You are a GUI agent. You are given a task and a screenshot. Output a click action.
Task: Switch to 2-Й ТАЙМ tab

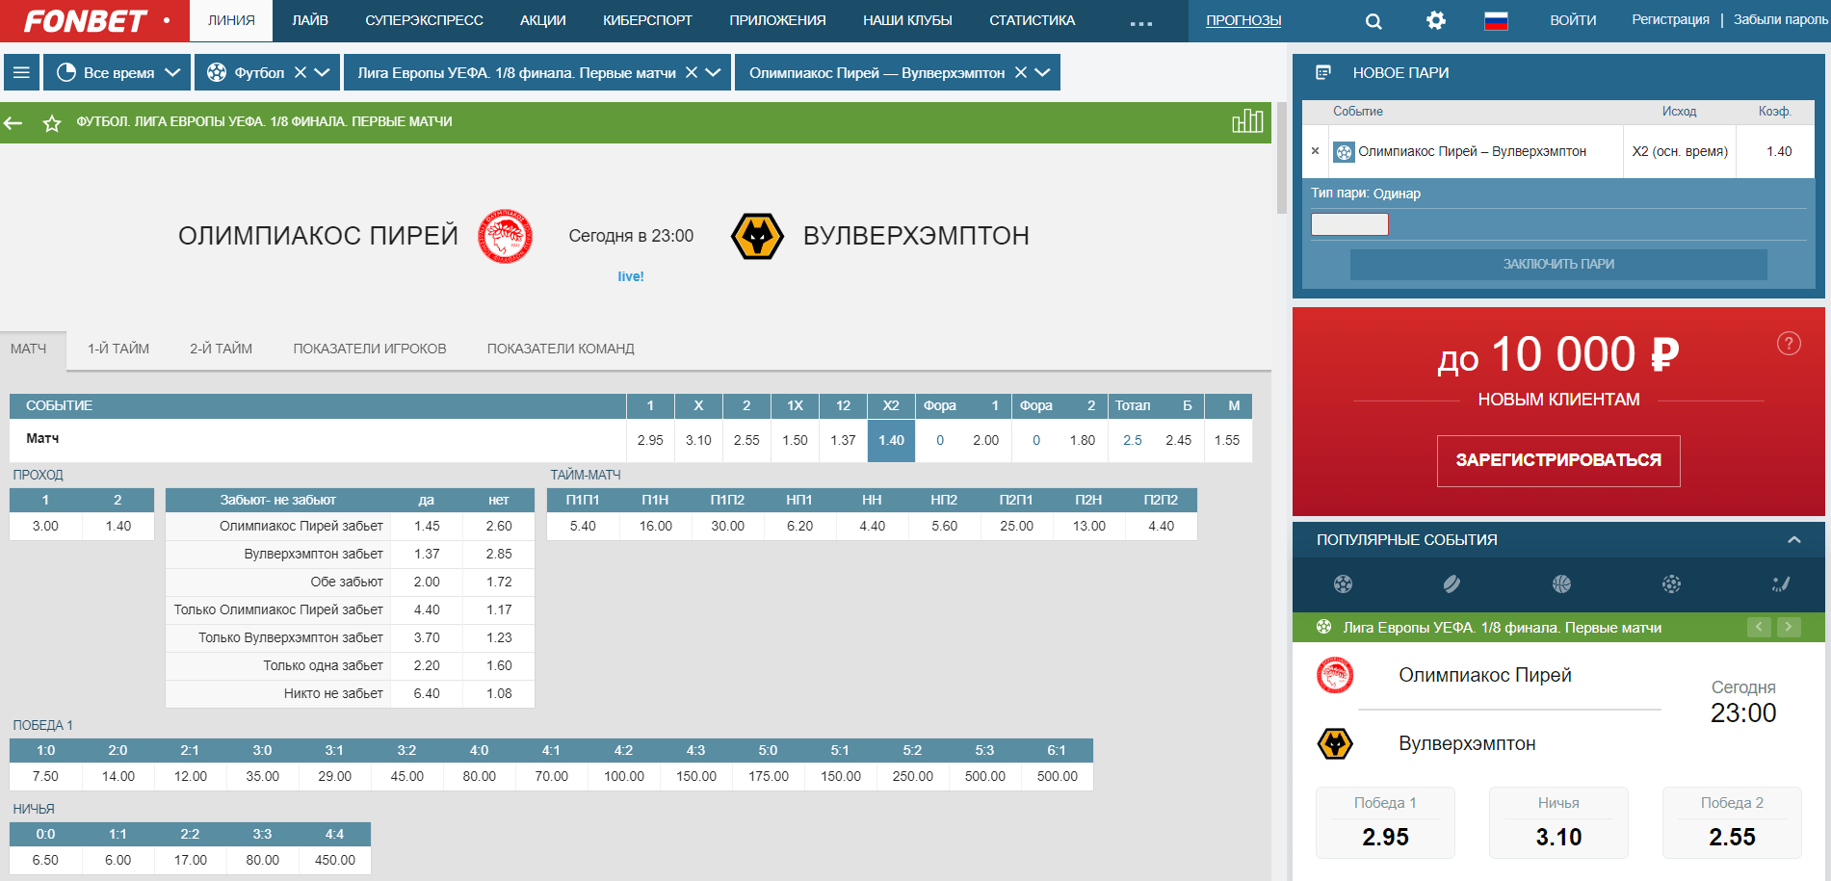tap(221, 349)
